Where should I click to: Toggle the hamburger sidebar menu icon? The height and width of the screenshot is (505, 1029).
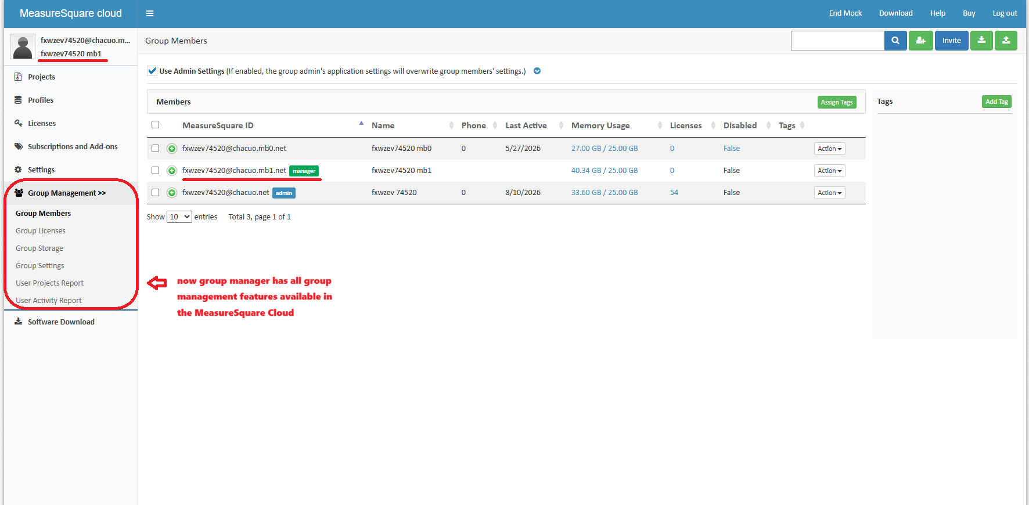(150, 13)
